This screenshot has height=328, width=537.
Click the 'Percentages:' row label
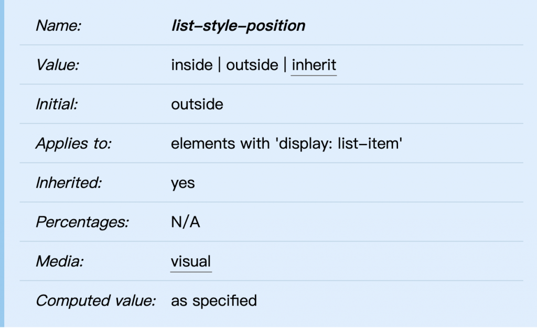click(x=82, y=222)
